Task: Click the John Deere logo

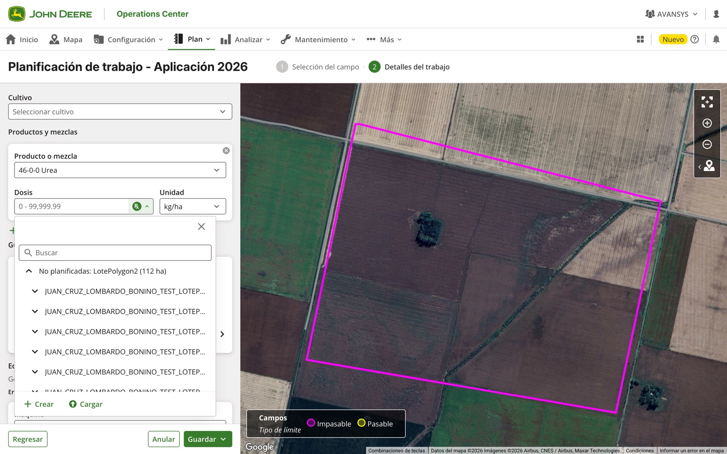Action: point(50,14)
